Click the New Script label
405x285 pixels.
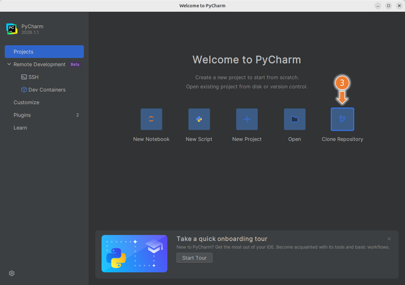click(x=199, y=139)
